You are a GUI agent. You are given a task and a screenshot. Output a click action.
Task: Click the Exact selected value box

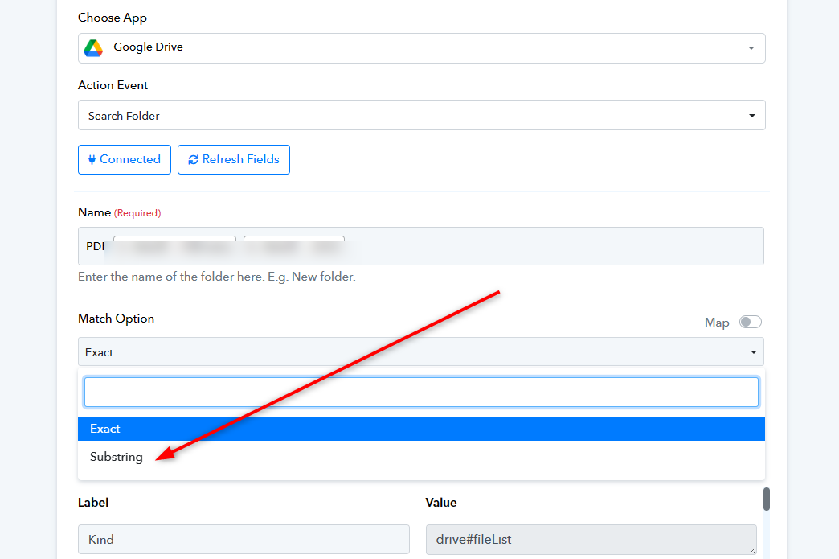(x=402, y=352)
